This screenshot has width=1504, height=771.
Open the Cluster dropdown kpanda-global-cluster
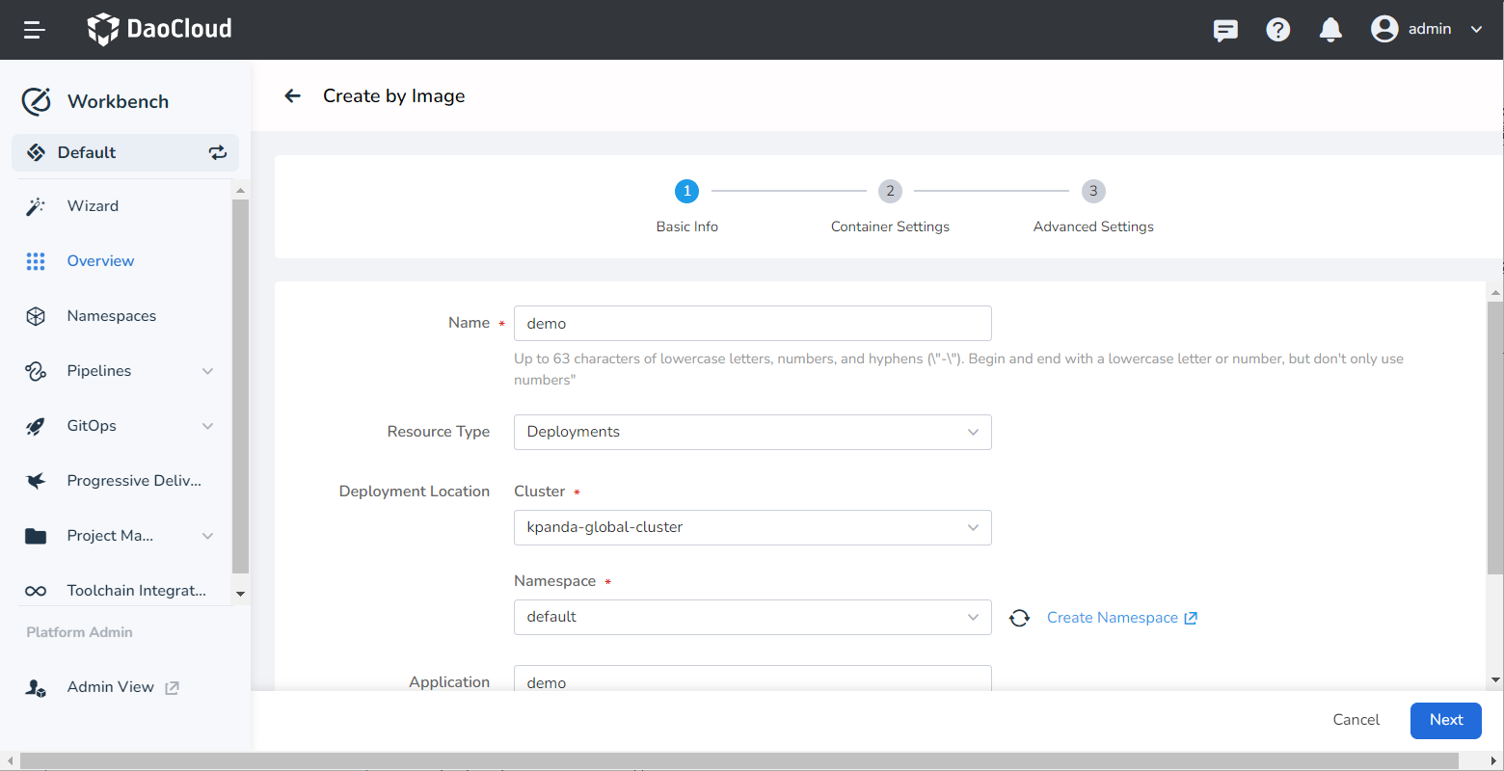[x=752, y=527]
